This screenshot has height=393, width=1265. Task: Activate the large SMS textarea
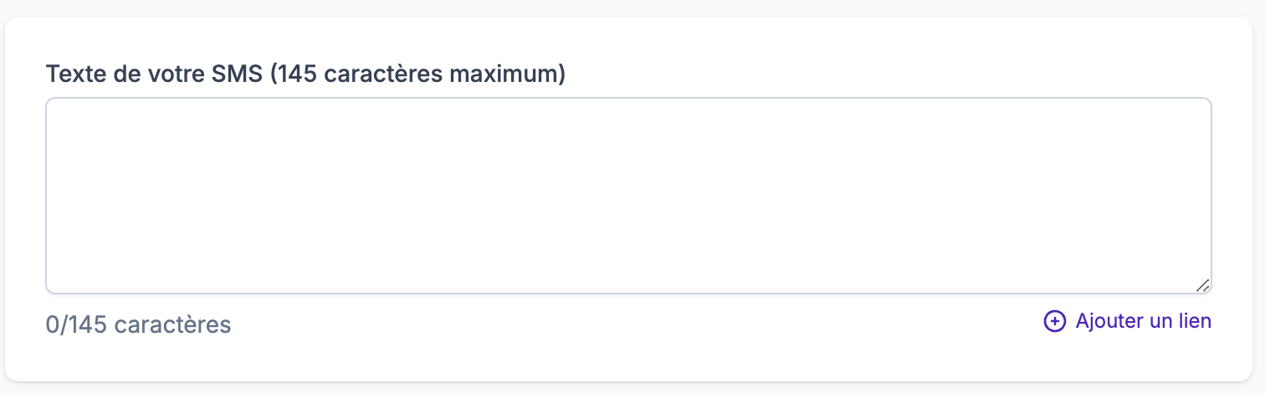click(628, 196)
